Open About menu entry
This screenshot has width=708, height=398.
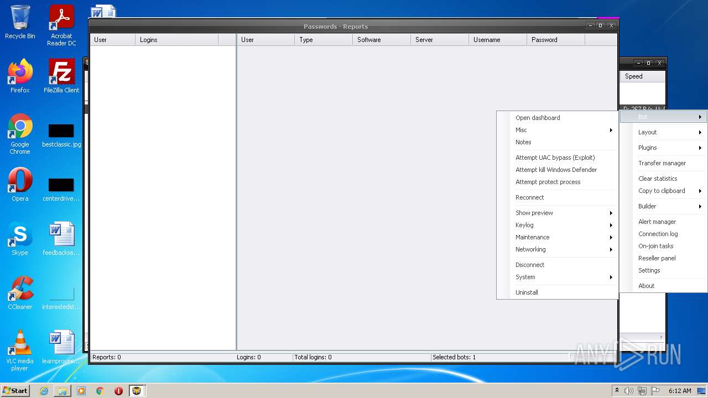click(x=663, y=286)
